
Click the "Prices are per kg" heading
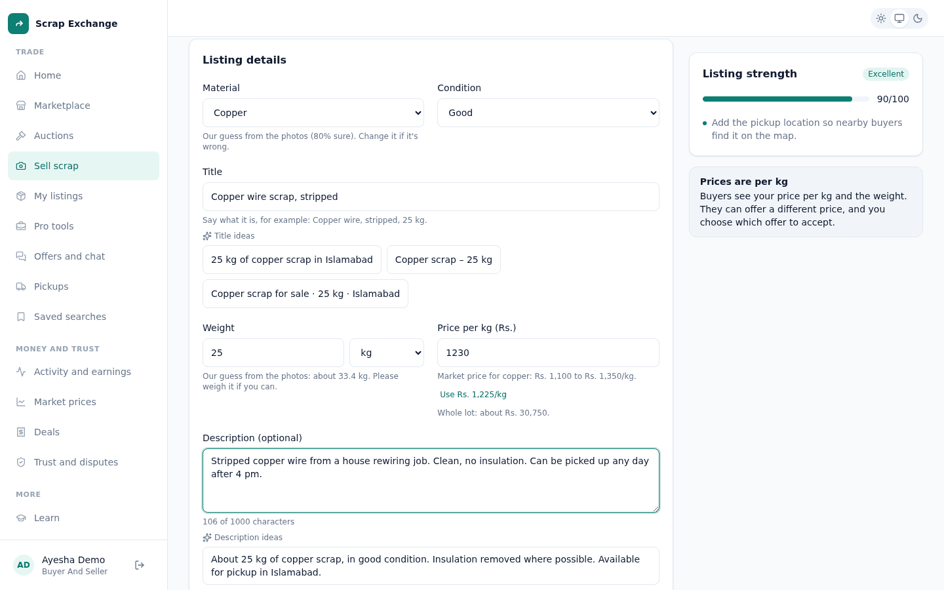pyautogui.click(x=744, y=182)
